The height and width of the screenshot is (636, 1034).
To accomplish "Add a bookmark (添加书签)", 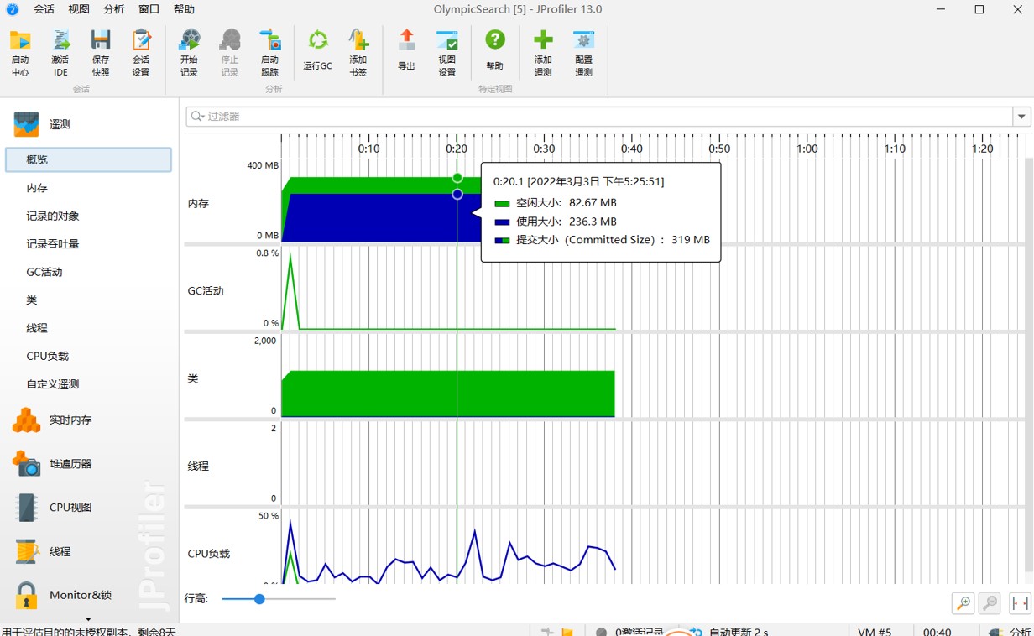I will coord(358,53).
